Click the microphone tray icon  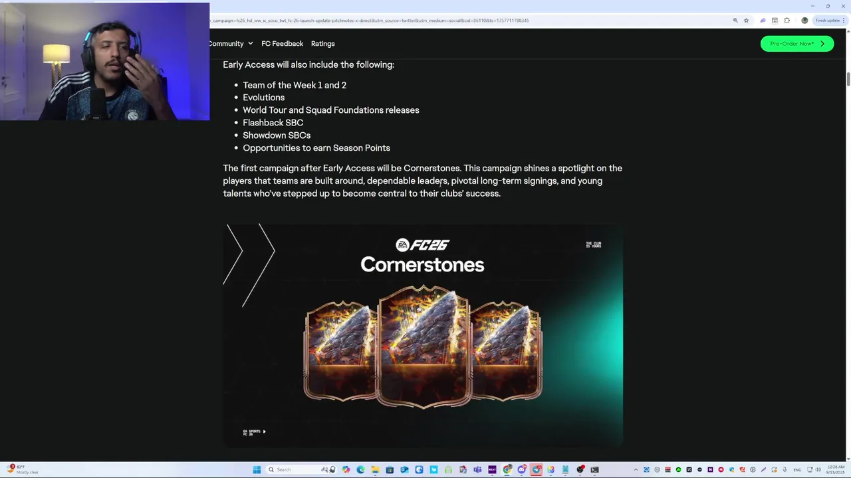click(785, 469)
